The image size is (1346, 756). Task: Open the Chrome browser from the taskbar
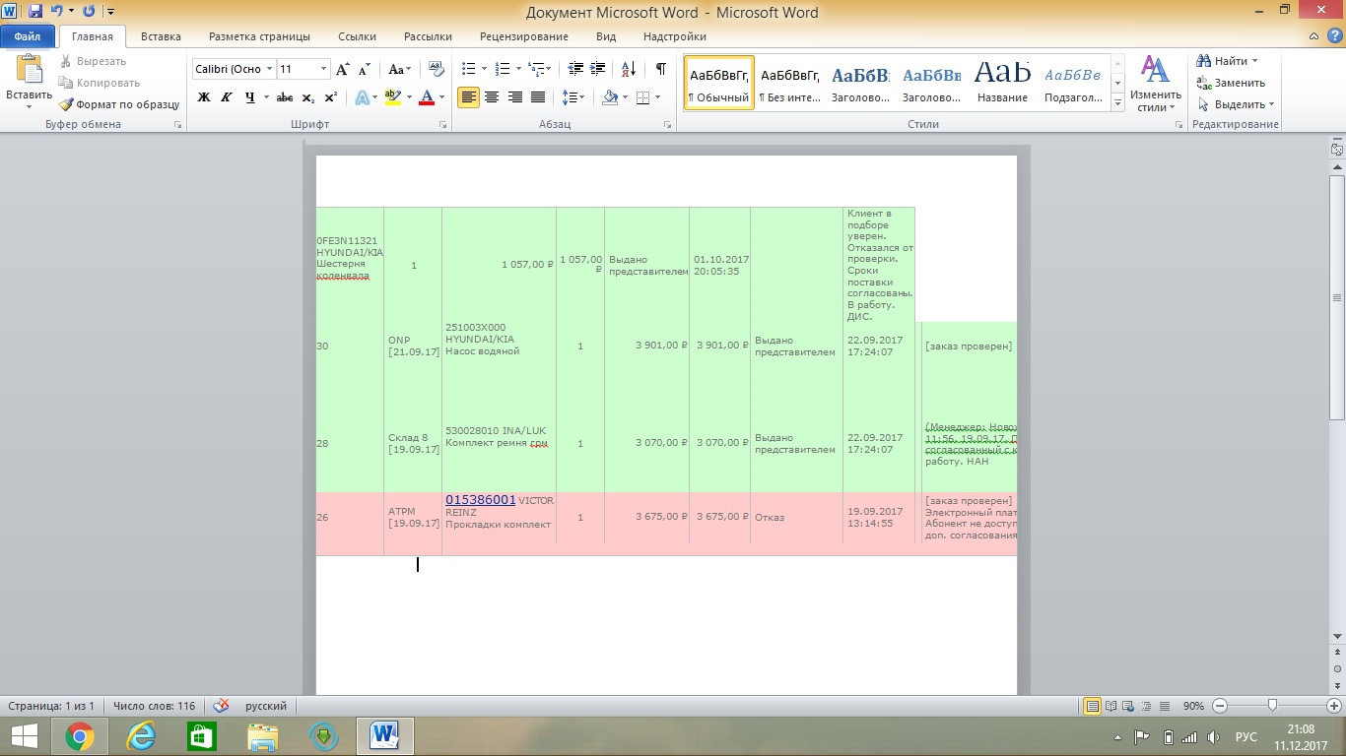(x=79, y=735)
